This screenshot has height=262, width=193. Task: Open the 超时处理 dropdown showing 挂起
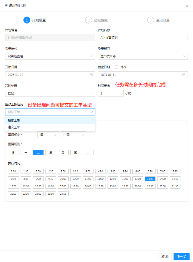[50, 93]
